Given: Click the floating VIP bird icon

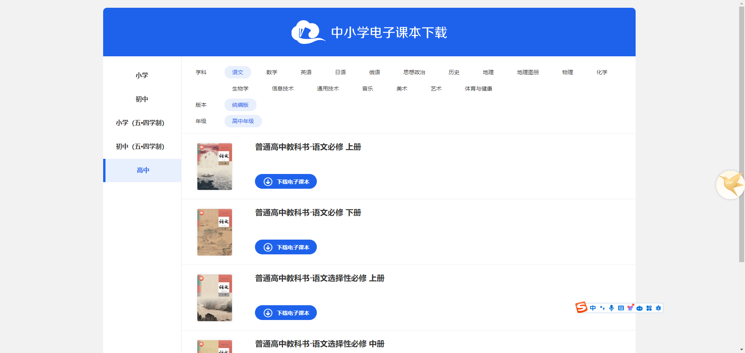Looking at the screenshot, I should click(x=731, y=184).
